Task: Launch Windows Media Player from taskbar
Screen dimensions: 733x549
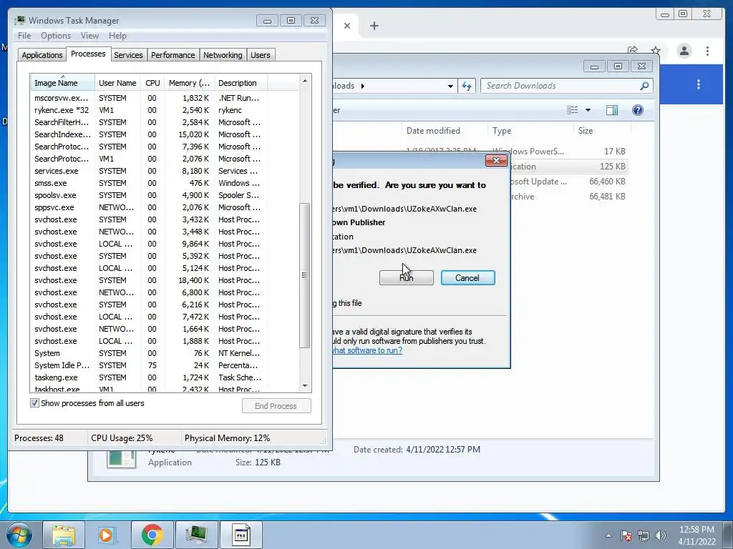Action: [107, 535]
